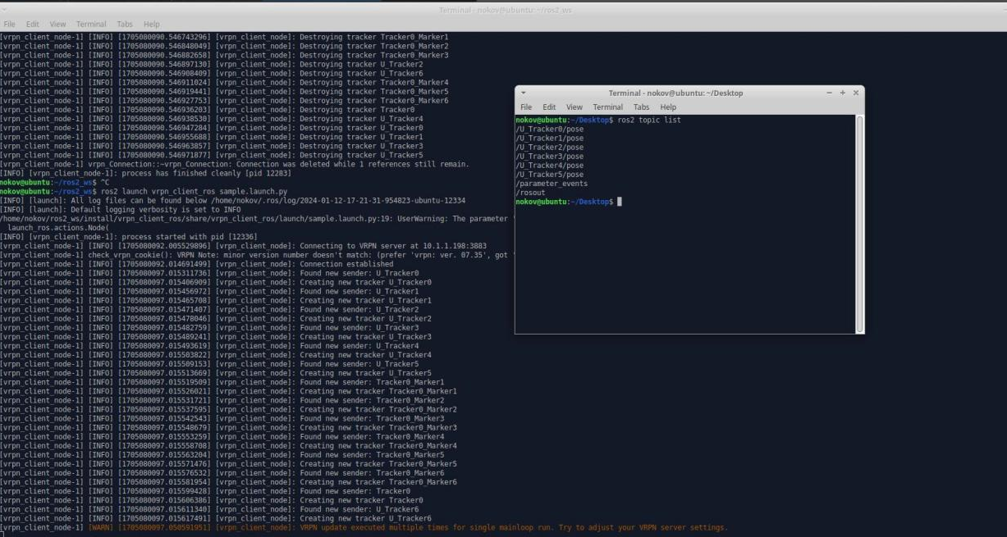Click the /U_Tracker0/pose topic line
1007x537 pixels.
click(550, 130)
